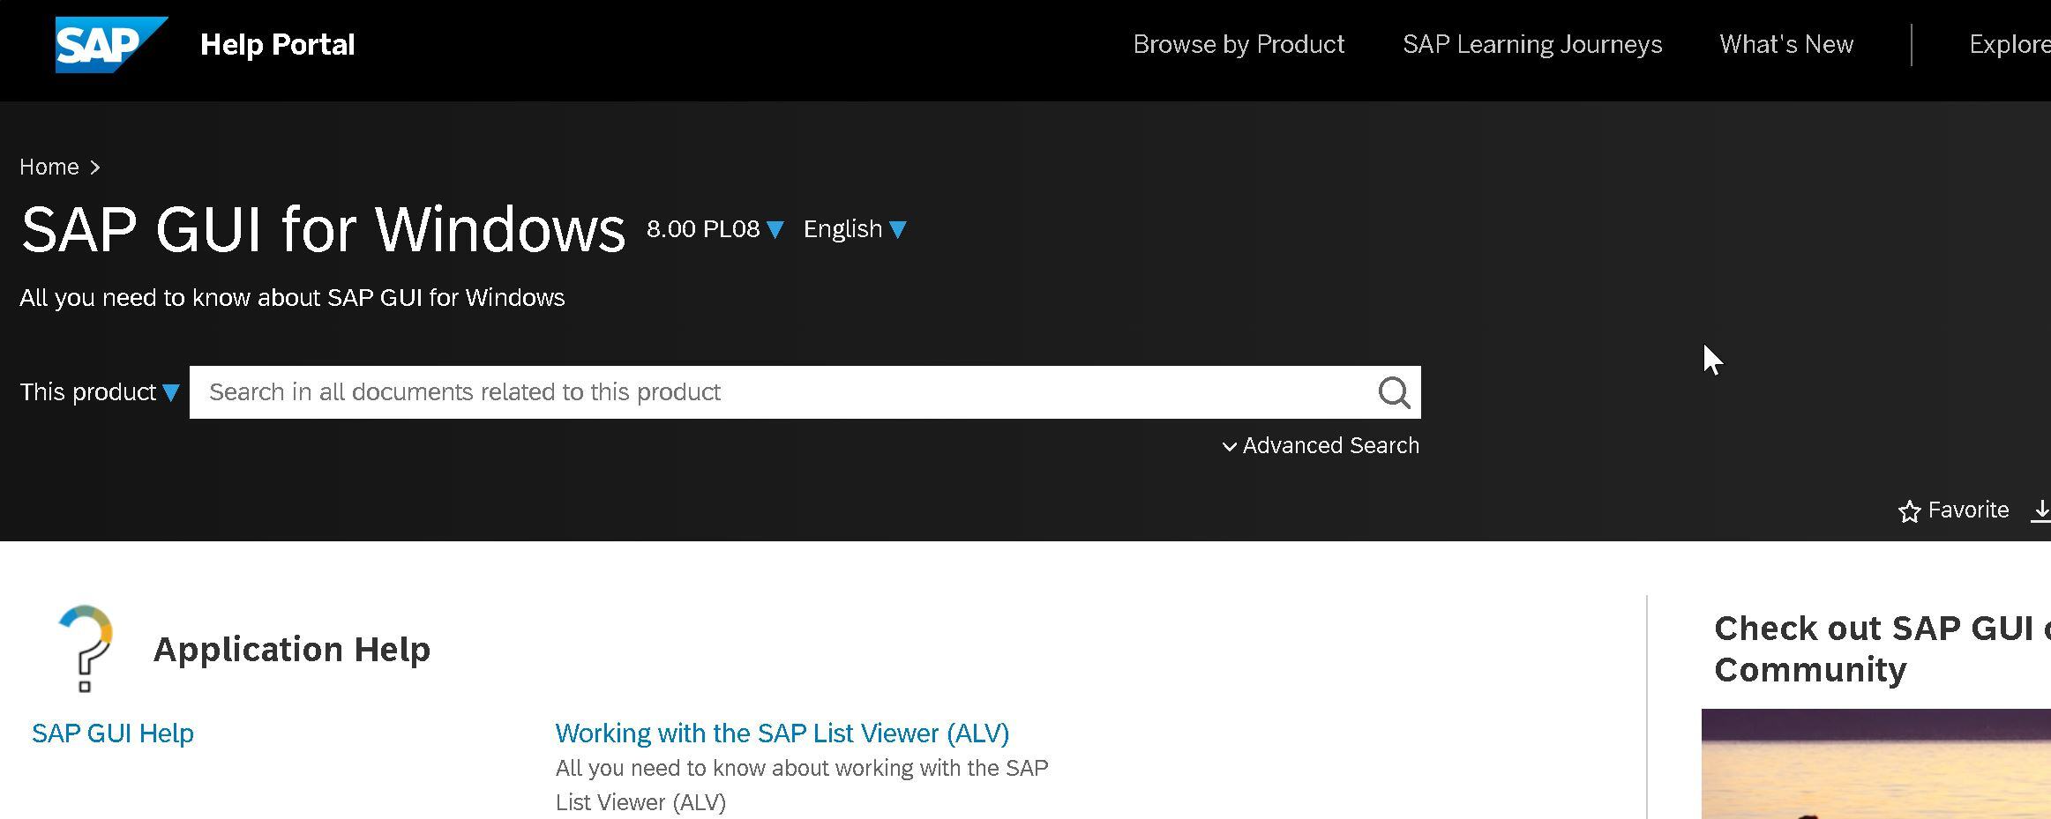Viewport: 2051px width, 819px height.
Task: Click the All you need to know subtitle
Action: coord(292,297)
